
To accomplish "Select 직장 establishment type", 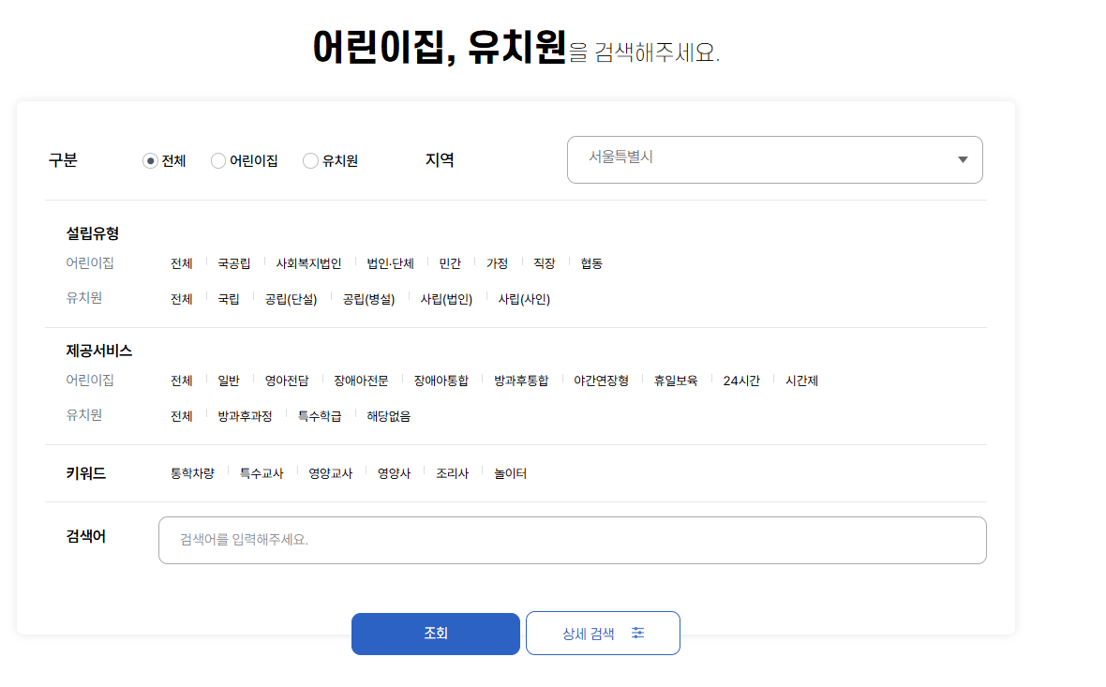I will 545,263.
